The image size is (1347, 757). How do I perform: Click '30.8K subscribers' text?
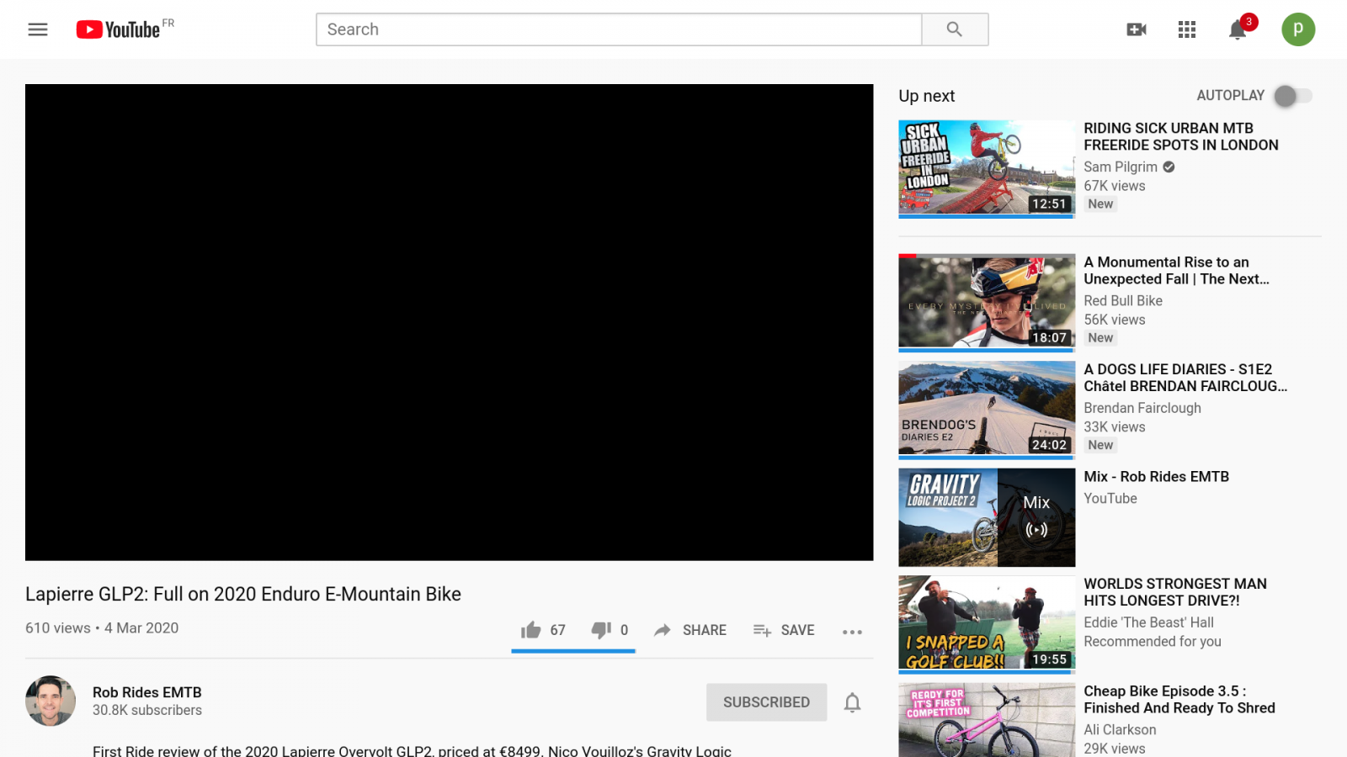[x=147, y=710]
